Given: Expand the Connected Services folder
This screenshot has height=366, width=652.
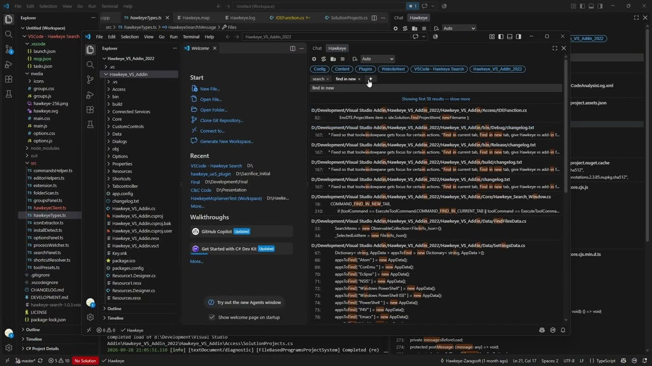Looking at the screenshot, I should 131,111.
